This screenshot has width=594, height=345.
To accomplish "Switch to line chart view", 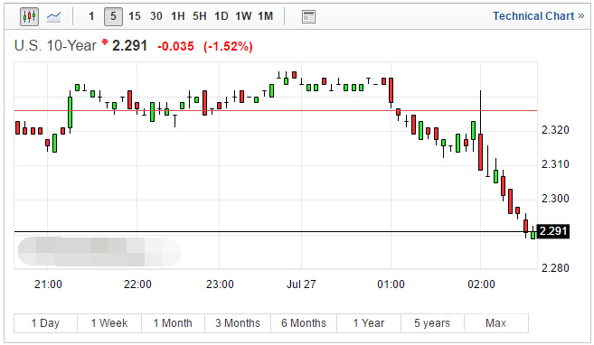I will pos(53,16).
